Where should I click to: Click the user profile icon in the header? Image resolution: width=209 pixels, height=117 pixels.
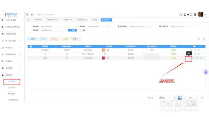185,14
